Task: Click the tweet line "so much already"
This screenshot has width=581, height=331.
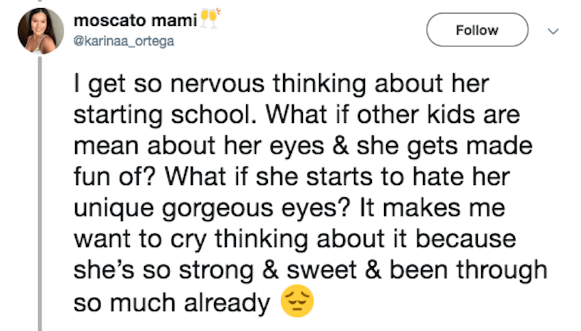Action: (x=172, y=303)
